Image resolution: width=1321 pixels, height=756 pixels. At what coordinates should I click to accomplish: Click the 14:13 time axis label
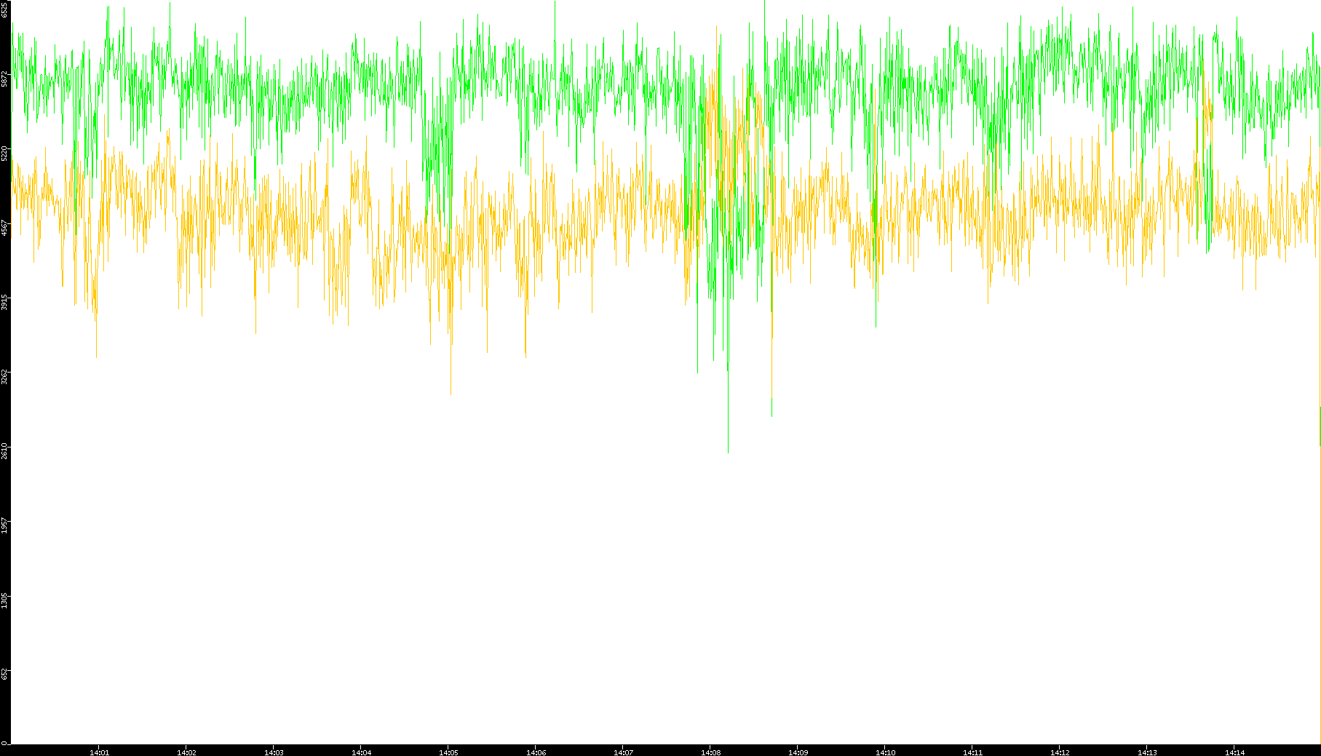pyautogui.click(x=1147, y=752)
